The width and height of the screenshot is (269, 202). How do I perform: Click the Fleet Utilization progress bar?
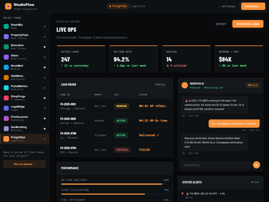(x=115, y=194)
